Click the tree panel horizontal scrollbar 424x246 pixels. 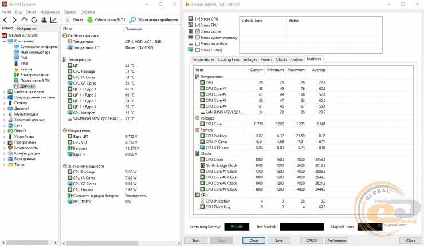click(29, 243)
